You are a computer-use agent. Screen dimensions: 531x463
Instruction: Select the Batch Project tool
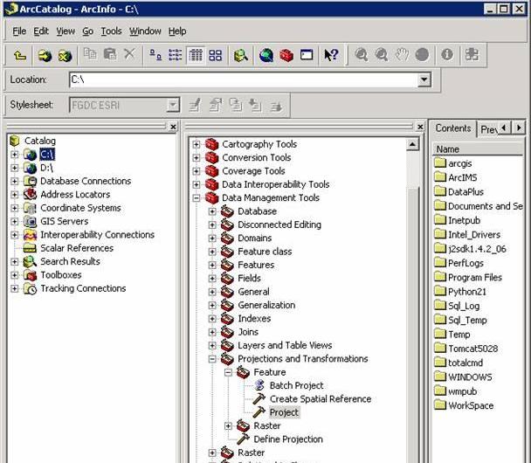(x=296, y=386)
